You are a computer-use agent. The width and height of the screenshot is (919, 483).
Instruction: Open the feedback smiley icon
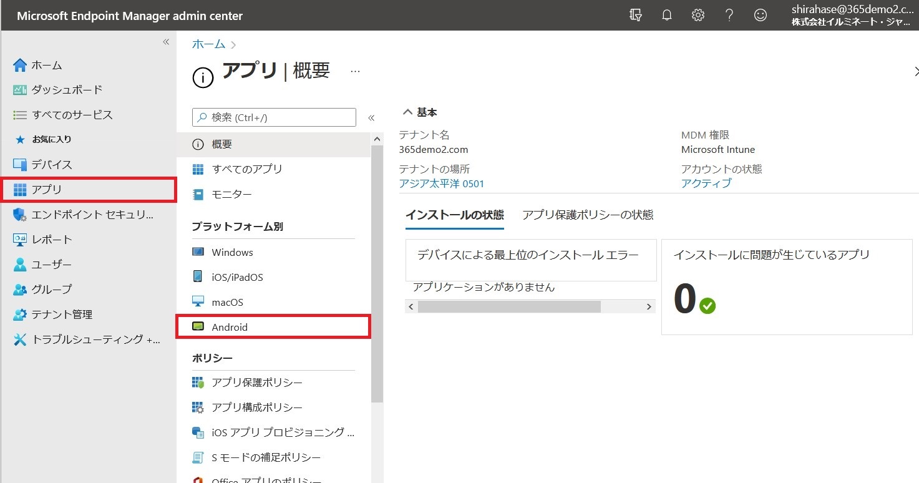(761, 16)
